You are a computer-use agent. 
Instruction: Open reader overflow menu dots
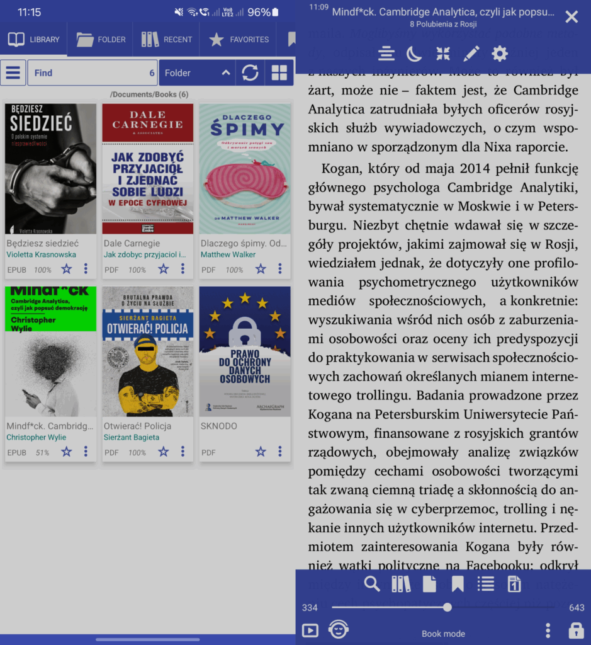pos(548,630)
